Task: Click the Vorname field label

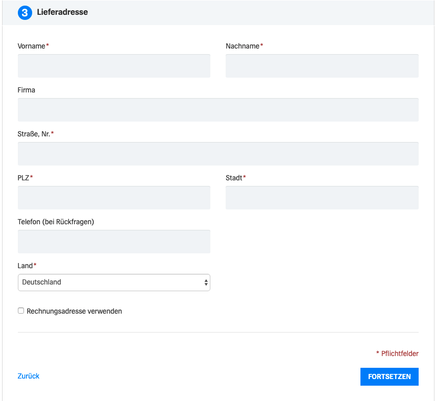Action: click(x=32, y=46)
